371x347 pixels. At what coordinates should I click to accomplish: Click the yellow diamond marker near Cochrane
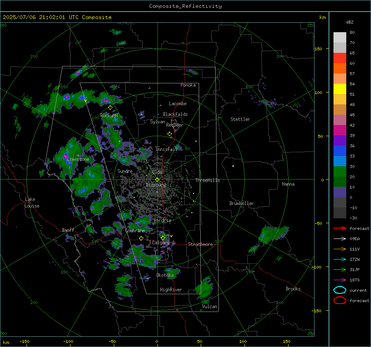click(141, 238)
